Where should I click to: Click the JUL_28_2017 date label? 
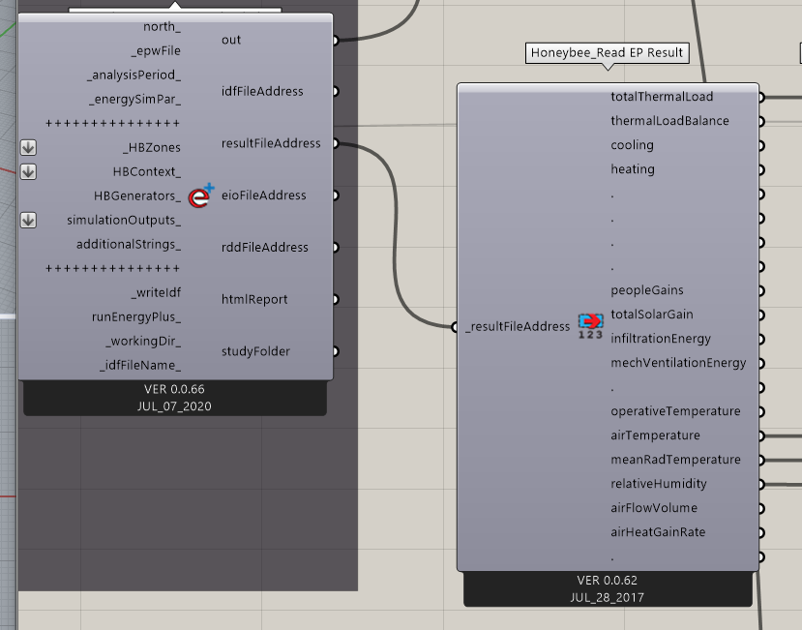point(608,598)
